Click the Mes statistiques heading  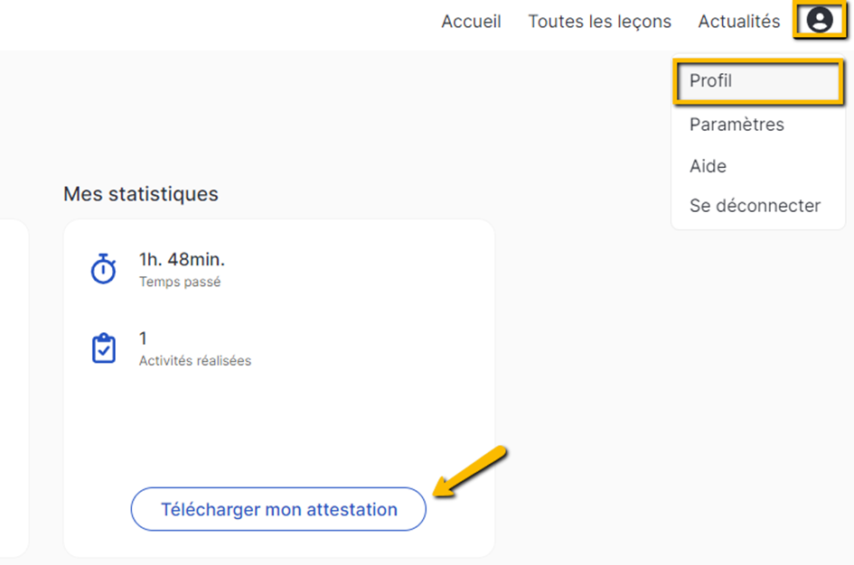(140, 194)
